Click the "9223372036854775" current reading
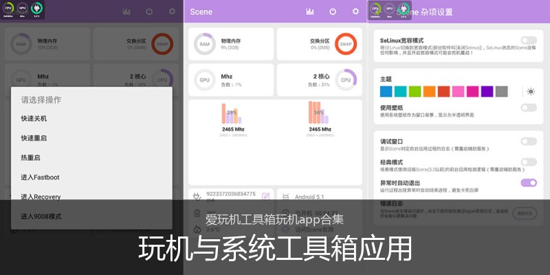 click(x=231, y=194)
